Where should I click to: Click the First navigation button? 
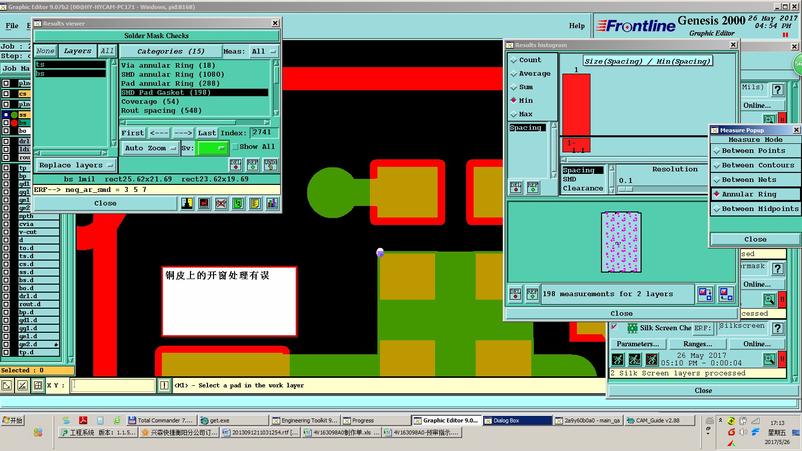click(x=133, y=133)
